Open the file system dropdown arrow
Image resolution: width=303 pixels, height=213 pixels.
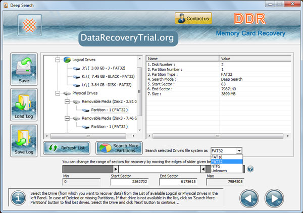click(239, 151)
